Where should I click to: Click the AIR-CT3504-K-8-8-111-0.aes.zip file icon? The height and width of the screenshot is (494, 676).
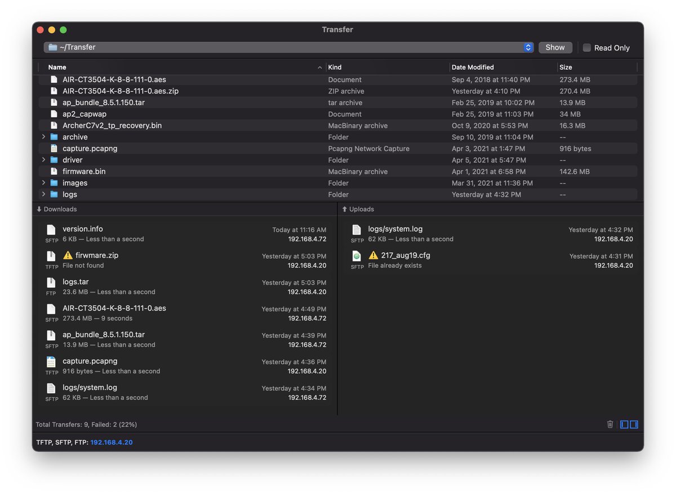54,91
